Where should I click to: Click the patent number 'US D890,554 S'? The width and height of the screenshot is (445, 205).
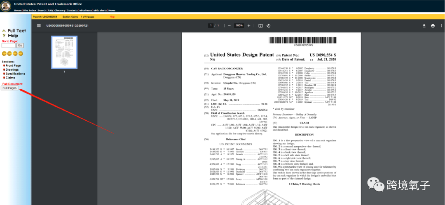click(x=323, y=55)
